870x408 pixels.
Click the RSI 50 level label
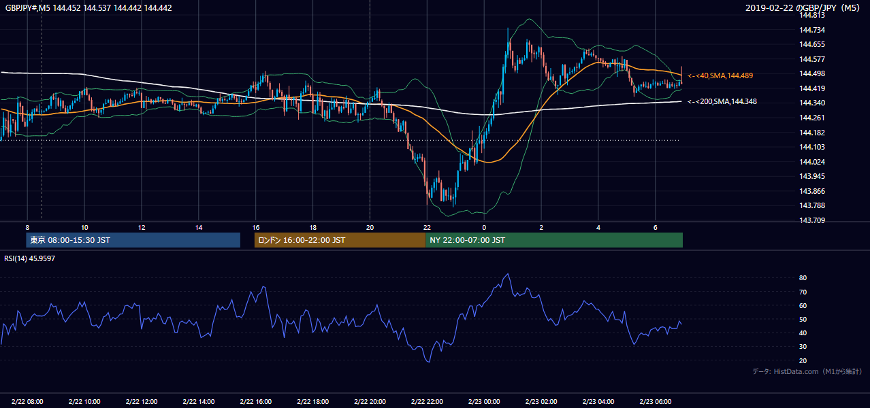tap(803, 319)
